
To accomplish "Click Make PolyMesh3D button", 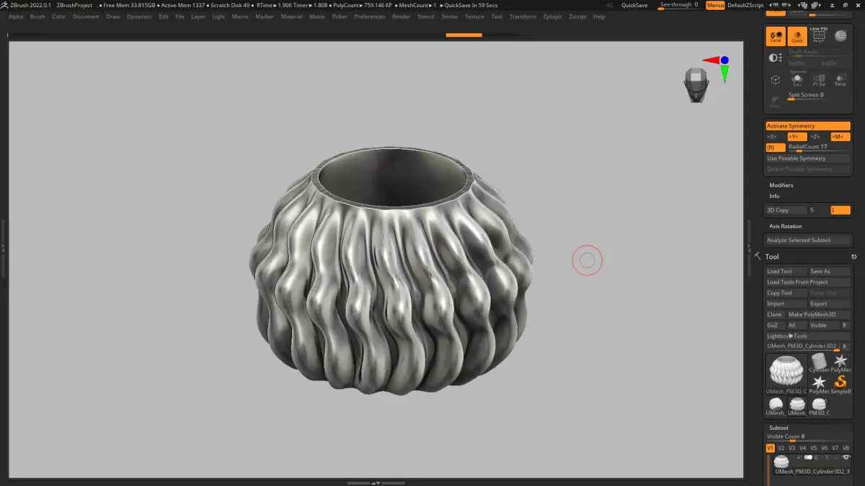I will point(819,315).
